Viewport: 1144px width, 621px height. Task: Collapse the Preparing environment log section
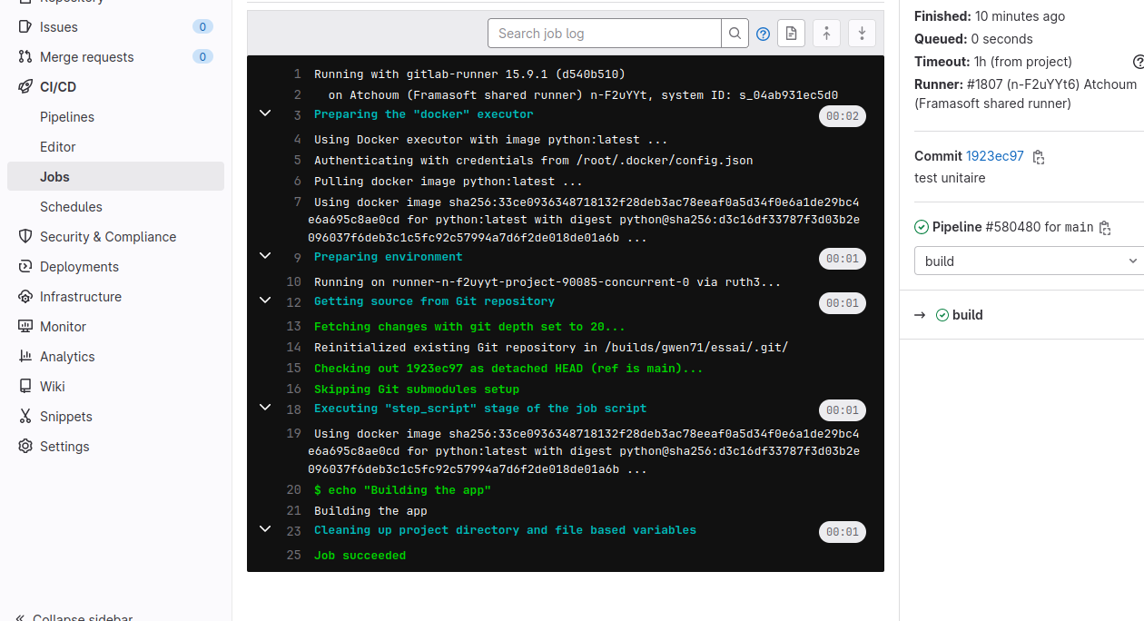[x=265, y=256]
